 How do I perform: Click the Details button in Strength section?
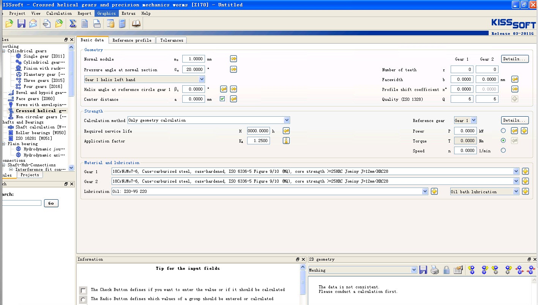point(515,120)
